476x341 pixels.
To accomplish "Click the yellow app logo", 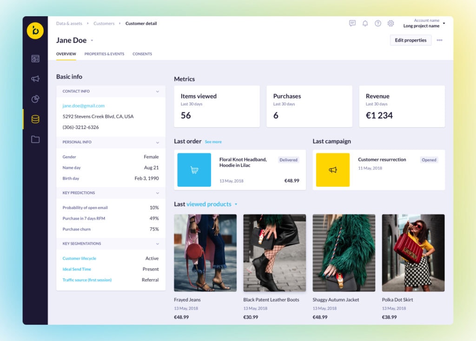I will point(35,31).
